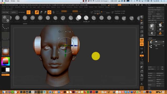Screen dimensions: 167x94
Task: Toggle eye visibility of second subtool
Action: [163, 46]
